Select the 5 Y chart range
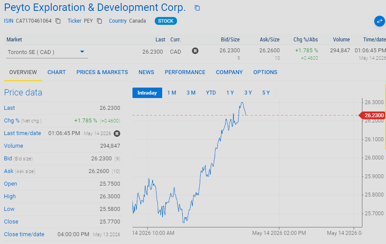This screenshot has width=386, height=244. (x=266, y=93)
